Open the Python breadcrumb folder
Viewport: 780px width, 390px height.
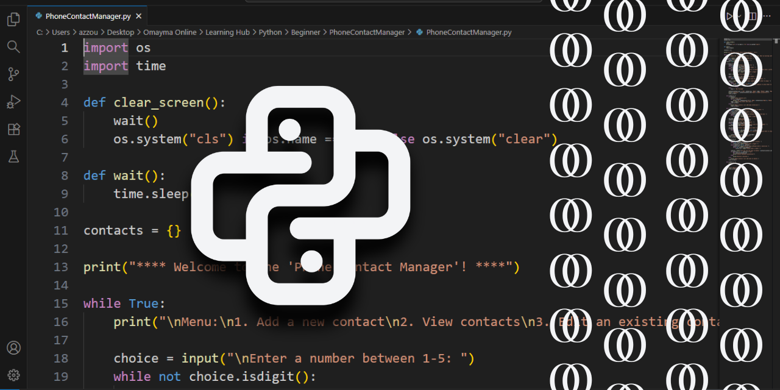click(x=271, y=32)
